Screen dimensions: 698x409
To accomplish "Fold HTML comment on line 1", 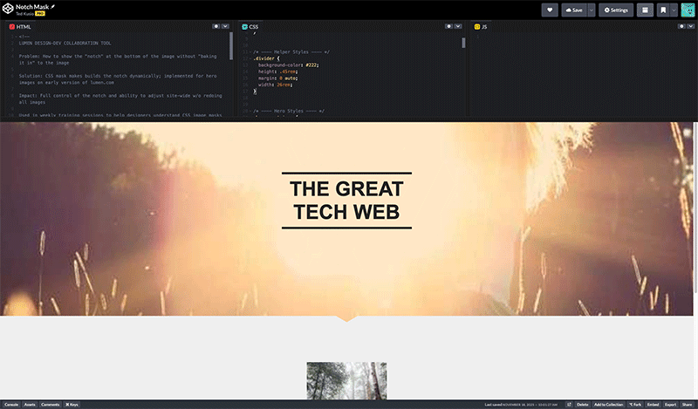I will coord(17,37).
